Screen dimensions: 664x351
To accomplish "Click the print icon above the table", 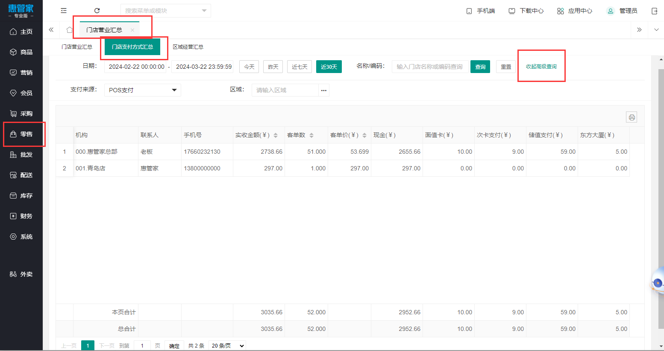I will [x=632, y=117].
